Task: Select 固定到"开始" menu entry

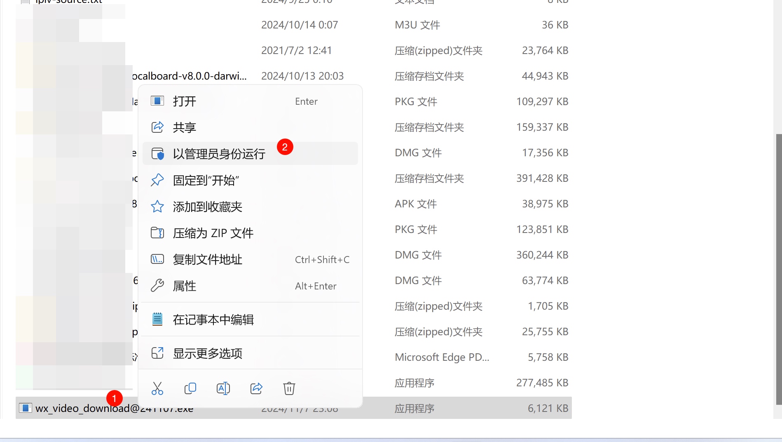Action: point(250,180)
